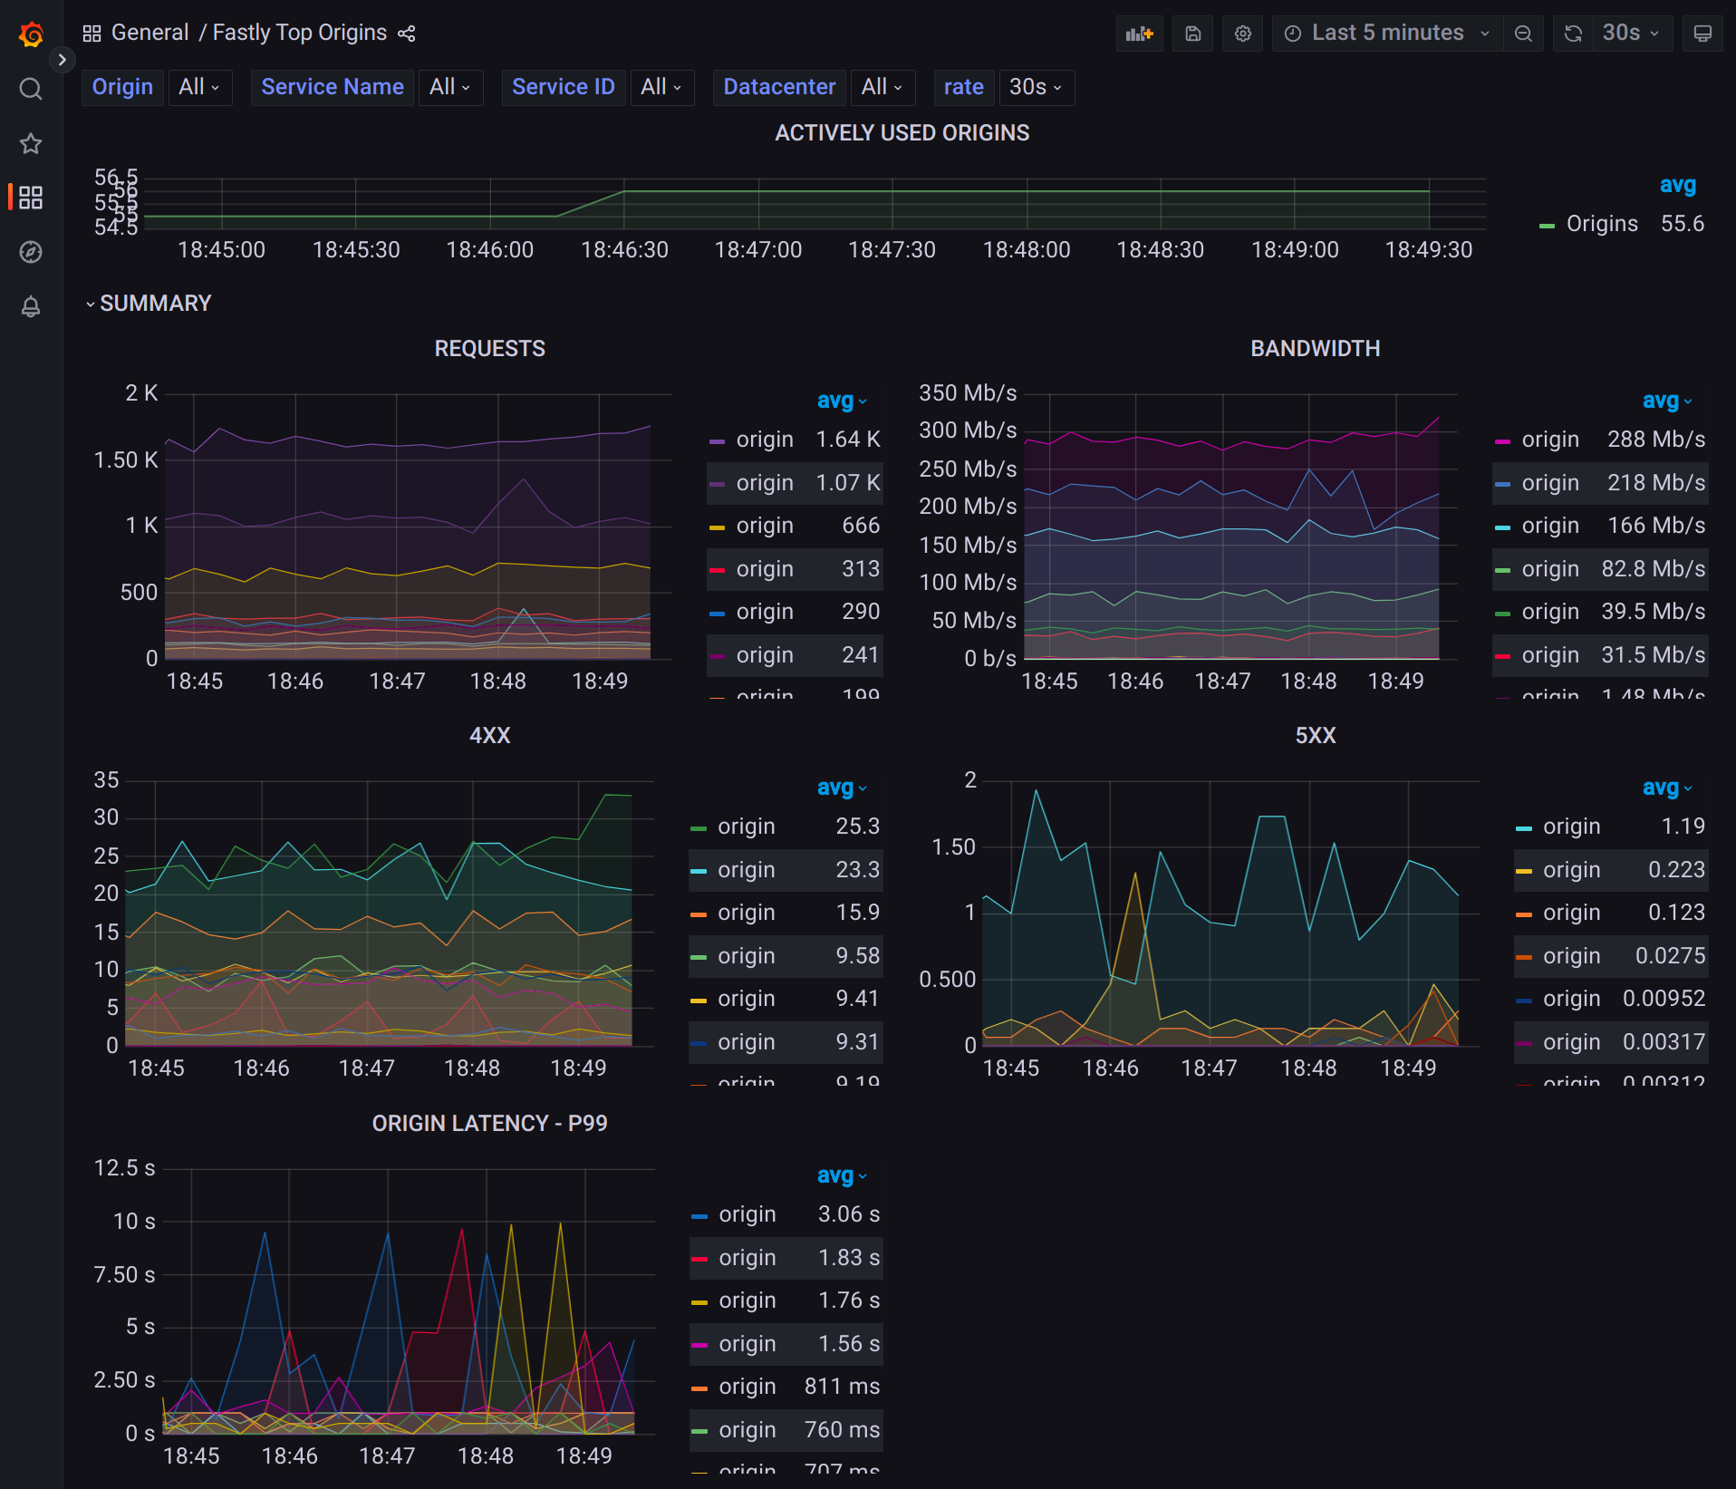Viewport: 1736px width, 1489px height.
Task: Open the Dashboards grid icon in sidebar
Action: click(x=31, y=198)
